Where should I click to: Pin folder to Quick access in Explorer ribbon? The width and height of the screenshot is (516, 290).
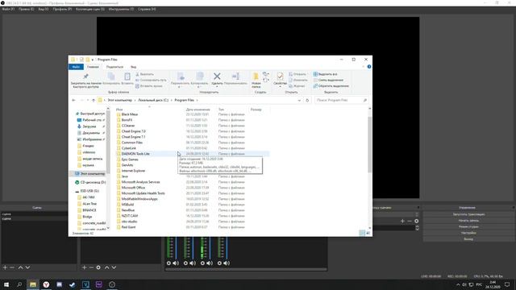(x=86, y=81)
